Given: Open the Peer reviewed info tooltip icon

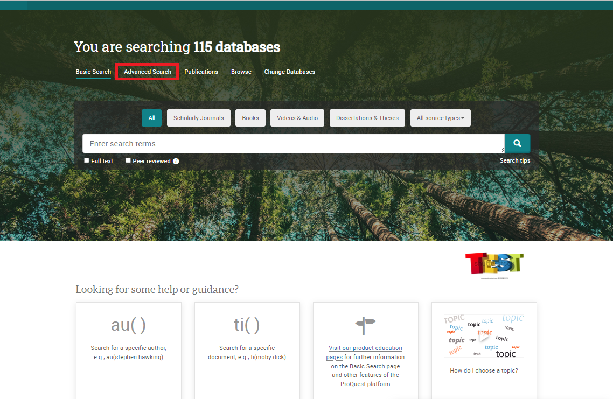Looking at the screenshot, I should click(176, 160).
